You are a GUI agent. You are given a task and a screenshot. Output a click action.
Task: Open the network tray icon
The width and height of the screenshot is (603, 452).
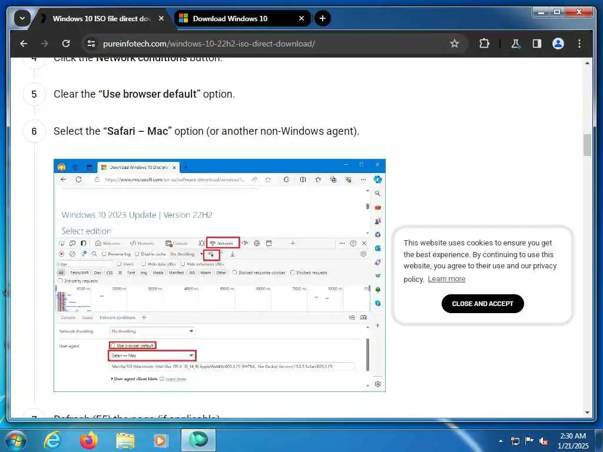click(x=515, y=441)
